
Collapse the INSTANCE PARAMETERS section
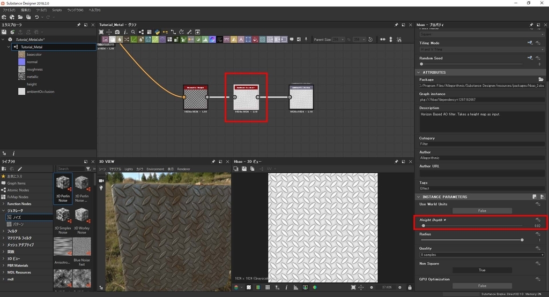click(x=418, y=197)
